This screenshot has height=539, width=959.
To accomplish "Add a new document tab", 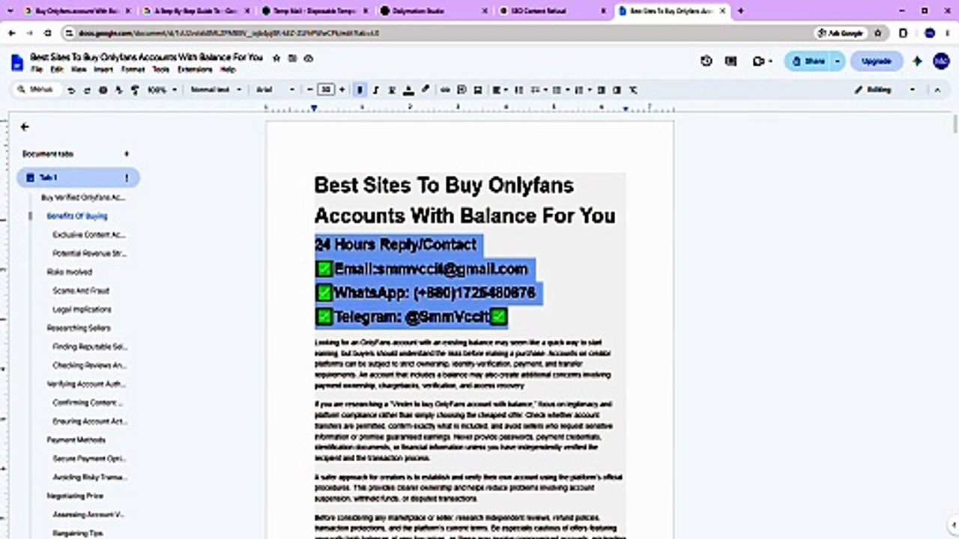I will 127,153.
